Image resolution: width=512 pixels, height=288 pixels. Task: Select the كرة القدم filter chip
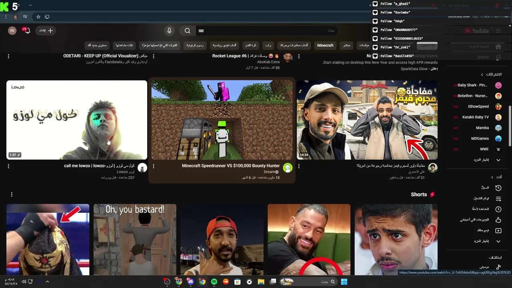coord(251,45)
